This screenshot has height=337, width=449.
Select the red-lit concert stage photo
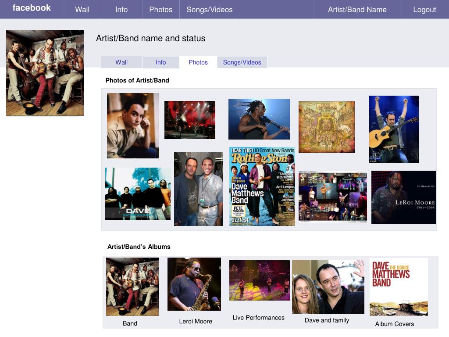pos(189,120)
